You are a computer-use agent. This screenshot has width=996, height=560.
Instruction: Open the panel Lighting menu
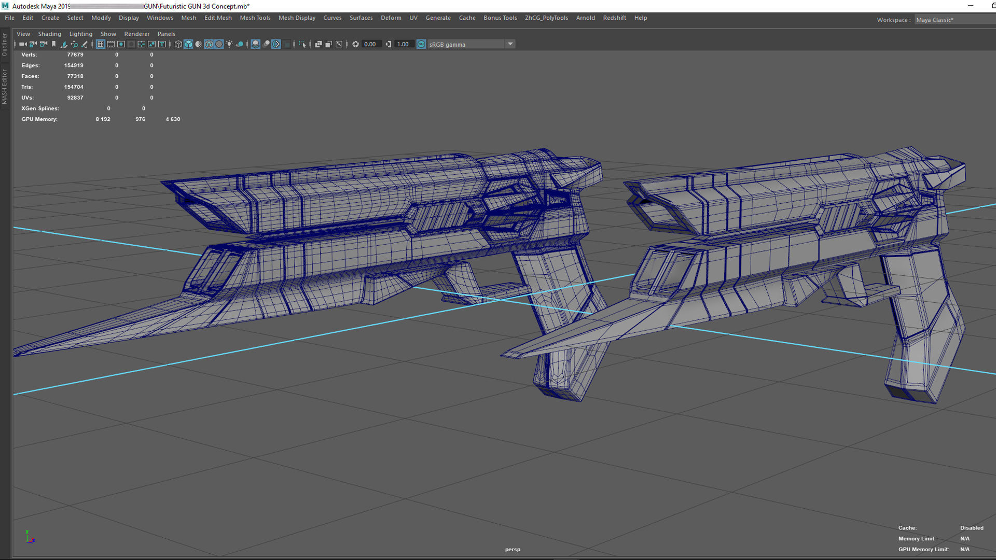[80, 34]
